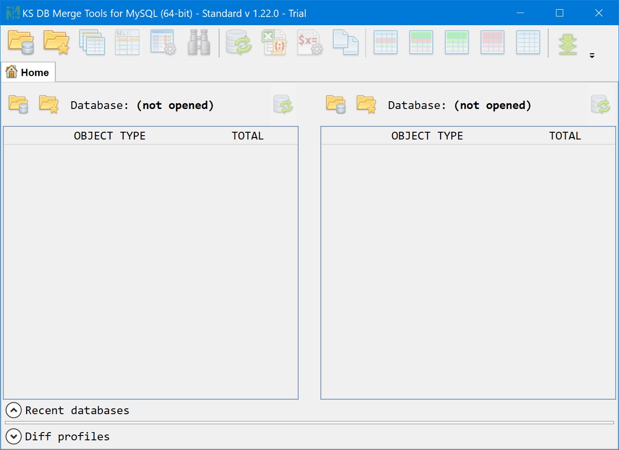Viewport: 619px width, 450px height.
Task: Open favorite database in left panel
Action: coord(48,104)
